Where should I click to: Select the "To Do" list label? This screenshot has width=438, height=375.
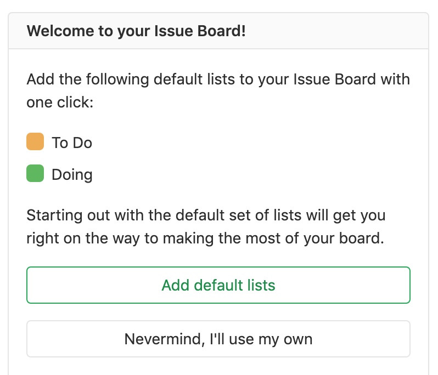72,143
